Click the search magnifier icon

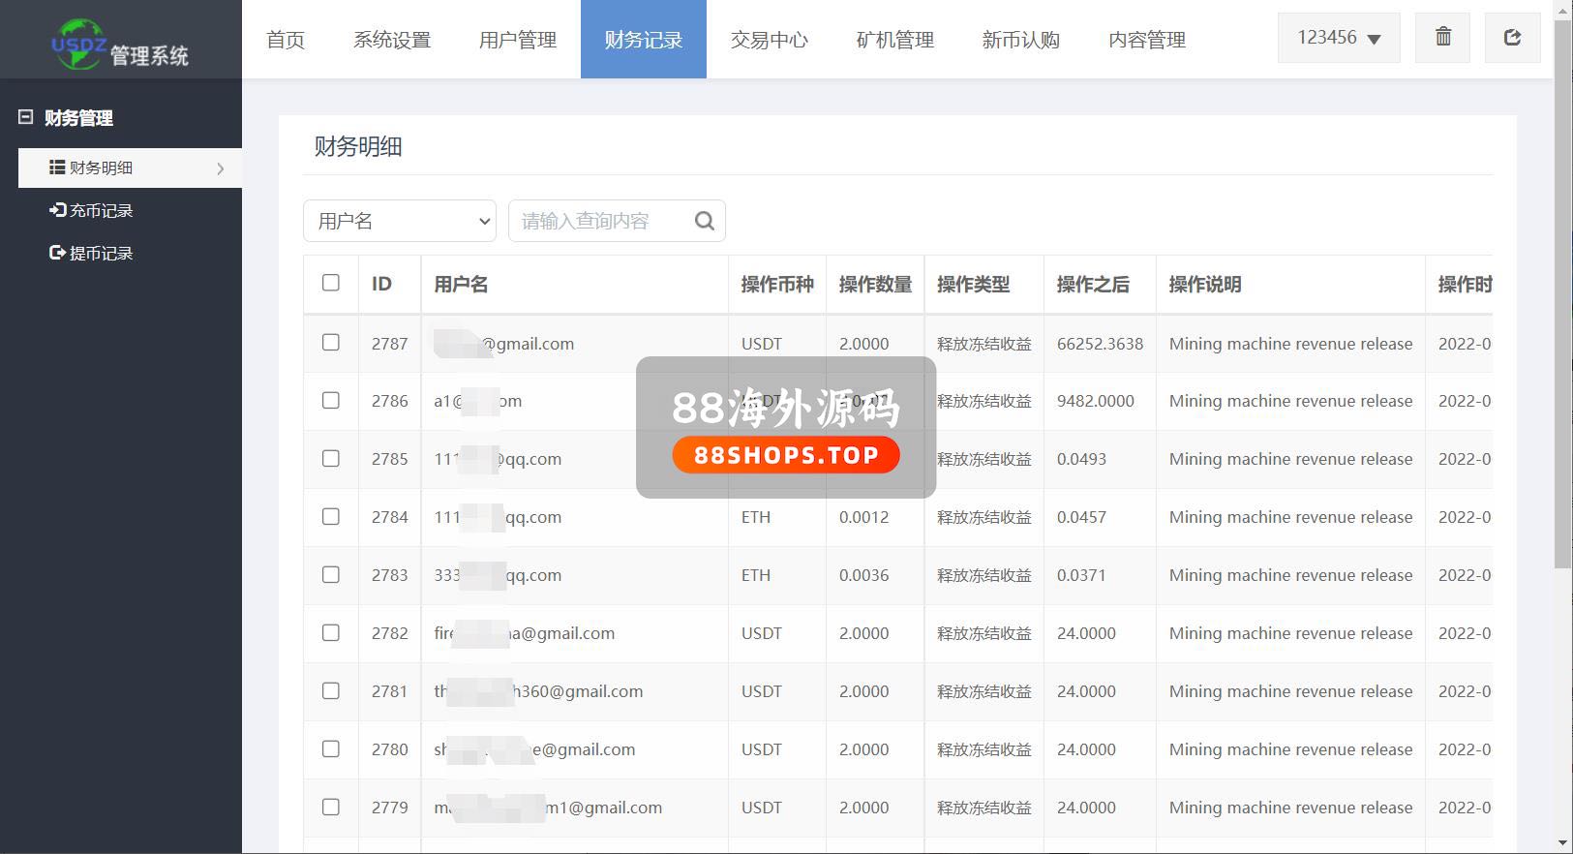pos(705,222)
